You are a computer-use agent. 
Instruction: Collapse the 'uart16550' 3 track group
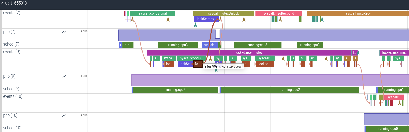coord(2,3)
